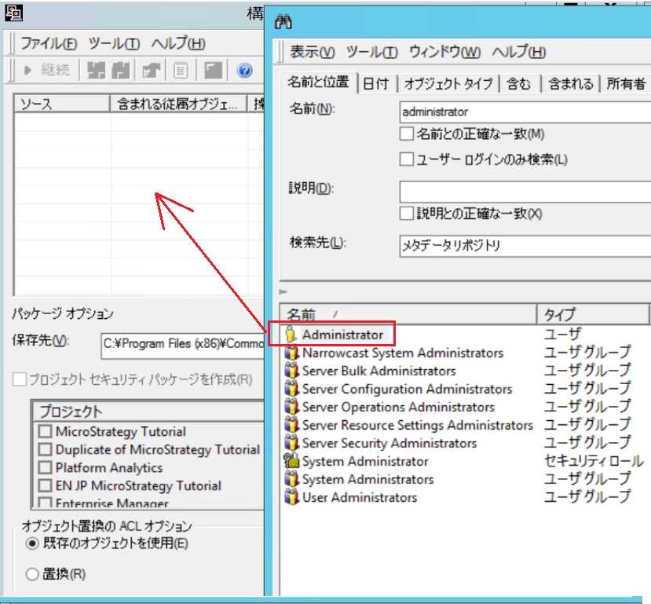Open the ウィンドウ(W) menu
The height and width of the screenshot is (604, 651).
click(444, 52)
